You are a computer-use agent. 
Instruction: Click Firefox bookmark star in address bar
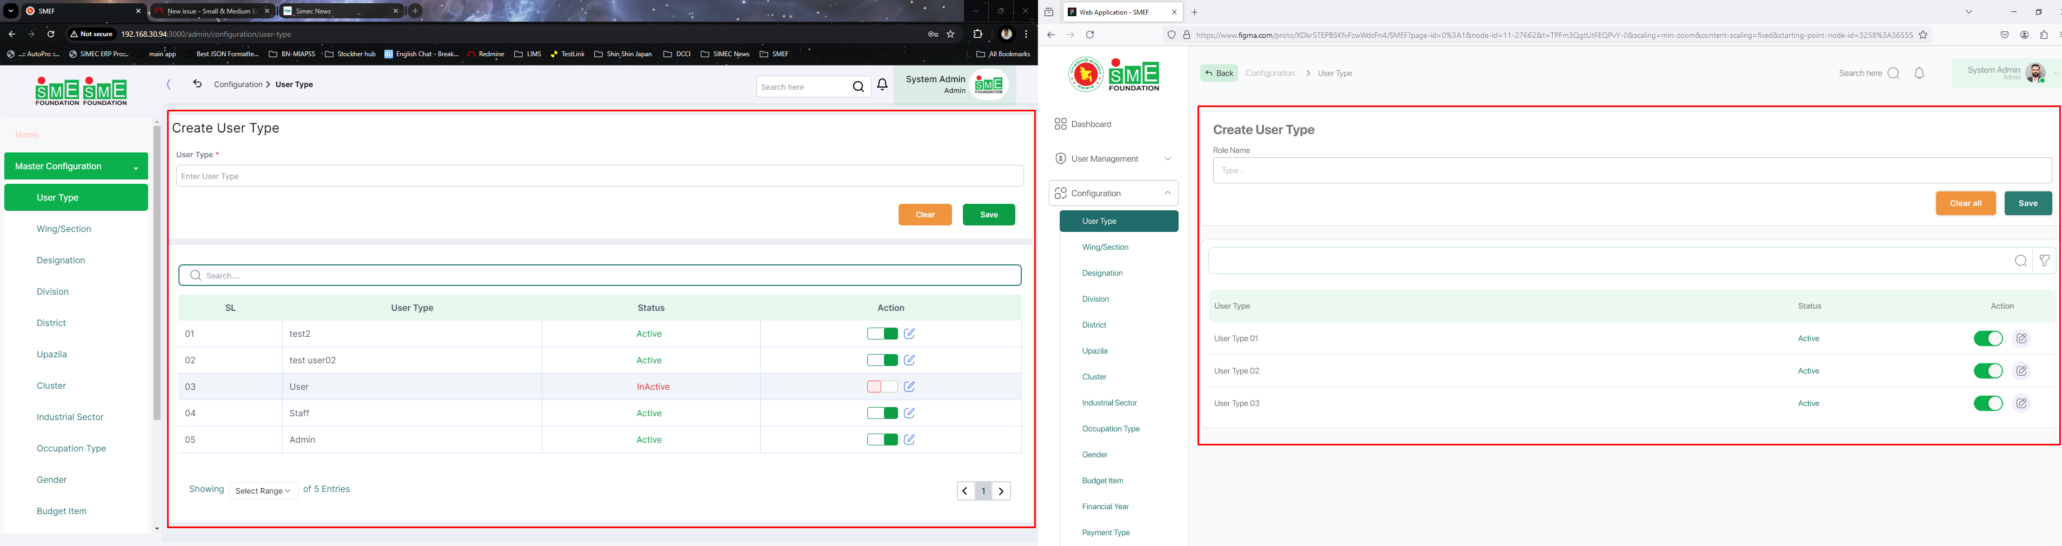pos(1923,35)
